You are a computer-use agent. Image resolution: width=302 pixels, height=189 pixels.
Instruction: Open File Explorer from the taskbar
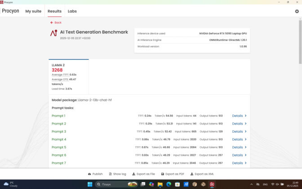pyautogui.click(x=160, y=184)
